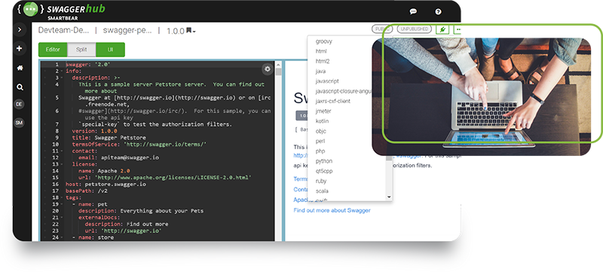Collapse the externalDocs block on line 21
This screenshot has height=272, width=603.
coord(62,218)
